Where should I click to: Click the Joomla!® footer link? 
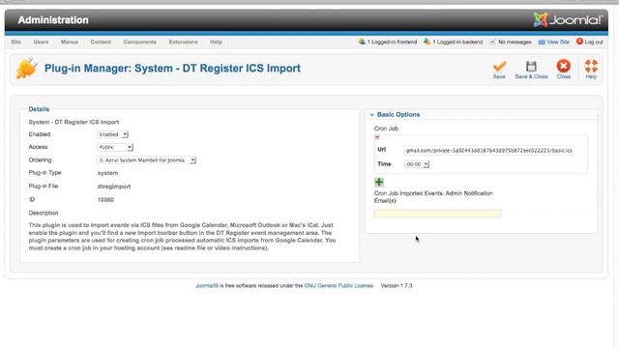pos(207,286)
